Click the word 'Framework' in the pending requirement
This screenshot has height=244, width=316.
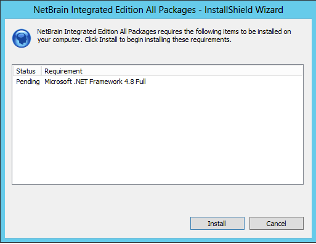(106, 82)
